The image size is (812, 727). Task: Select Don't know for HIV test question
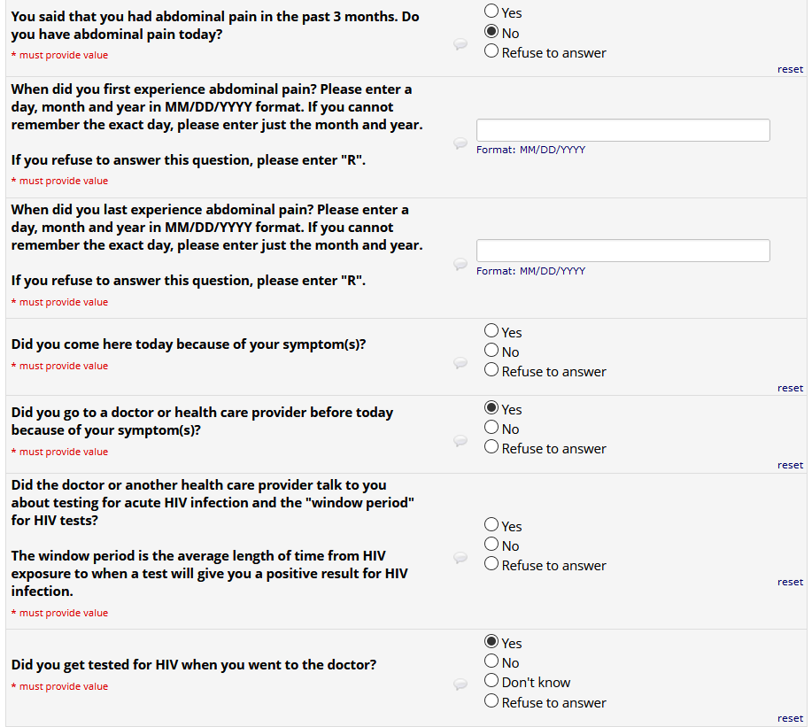point(491,681)
